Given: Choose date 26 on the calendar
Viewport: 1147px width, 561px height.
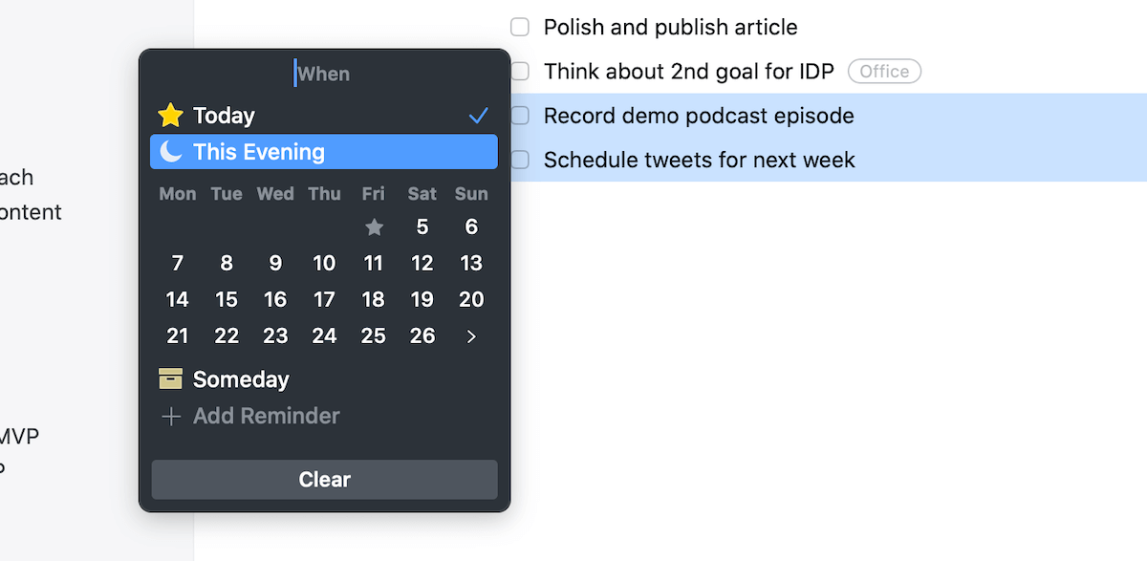Looking at the screenshot, I should (x=422, y=335).
